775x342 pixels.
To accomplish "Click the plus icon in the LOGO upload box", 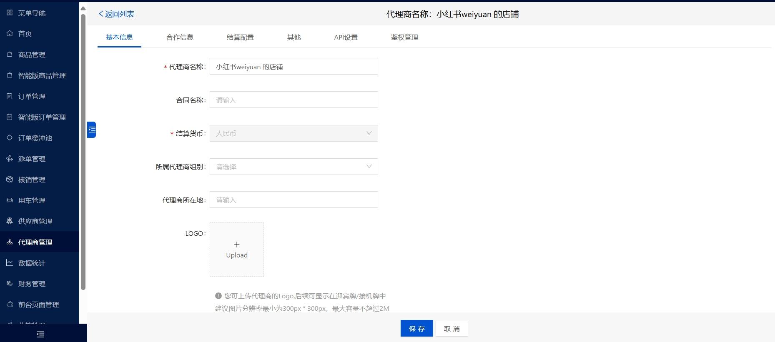I will coord(237,245).
